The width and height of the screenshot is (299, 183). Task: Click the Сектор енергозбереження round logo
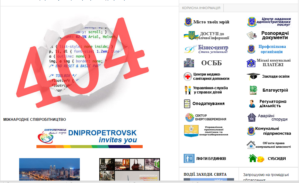[189, 117]
